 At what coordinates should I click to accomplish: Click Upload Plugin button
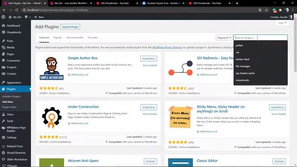70,27
